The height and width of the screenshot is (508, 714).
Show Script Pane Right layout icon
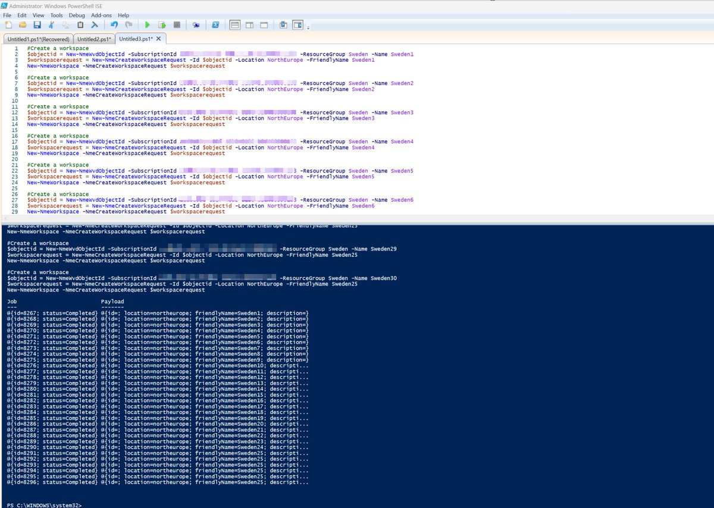click(x=249, y=25)
